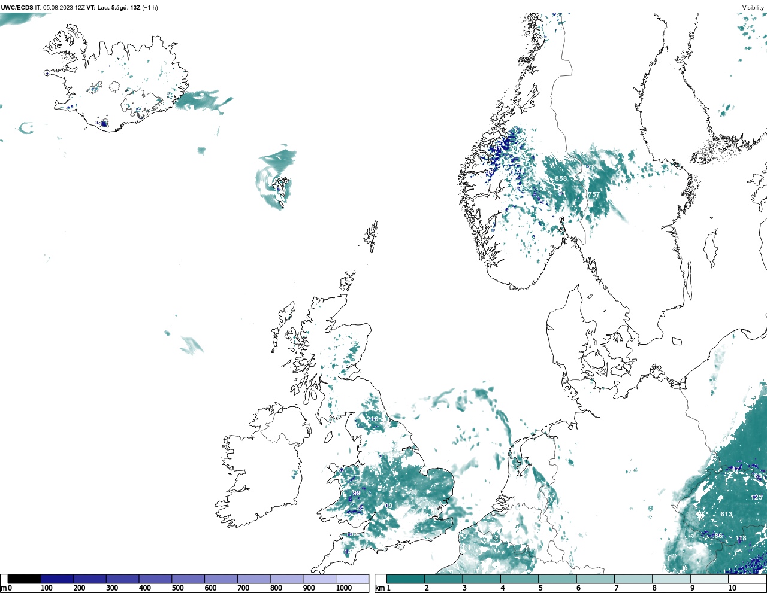Image resolution: width=767 pixels, height=593 pixels.
Task: Click the '118' visibility value label
Action: [x=741, y=539]
